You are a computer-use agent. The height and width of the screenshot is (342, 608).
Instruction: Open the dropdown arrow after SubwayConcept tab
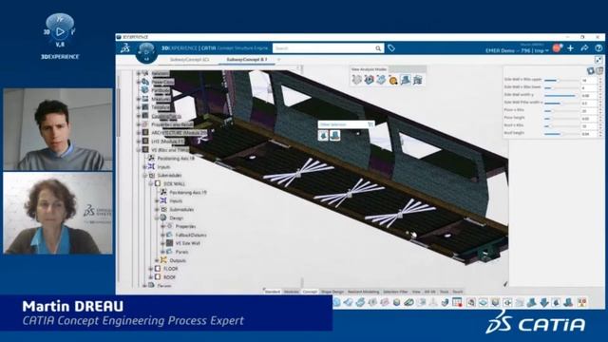point(278,60)
